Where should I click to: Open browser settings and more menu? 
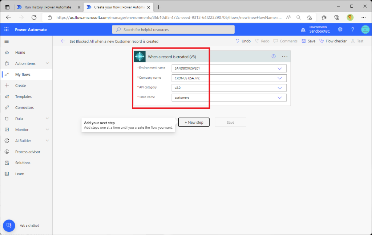point(363,17)
